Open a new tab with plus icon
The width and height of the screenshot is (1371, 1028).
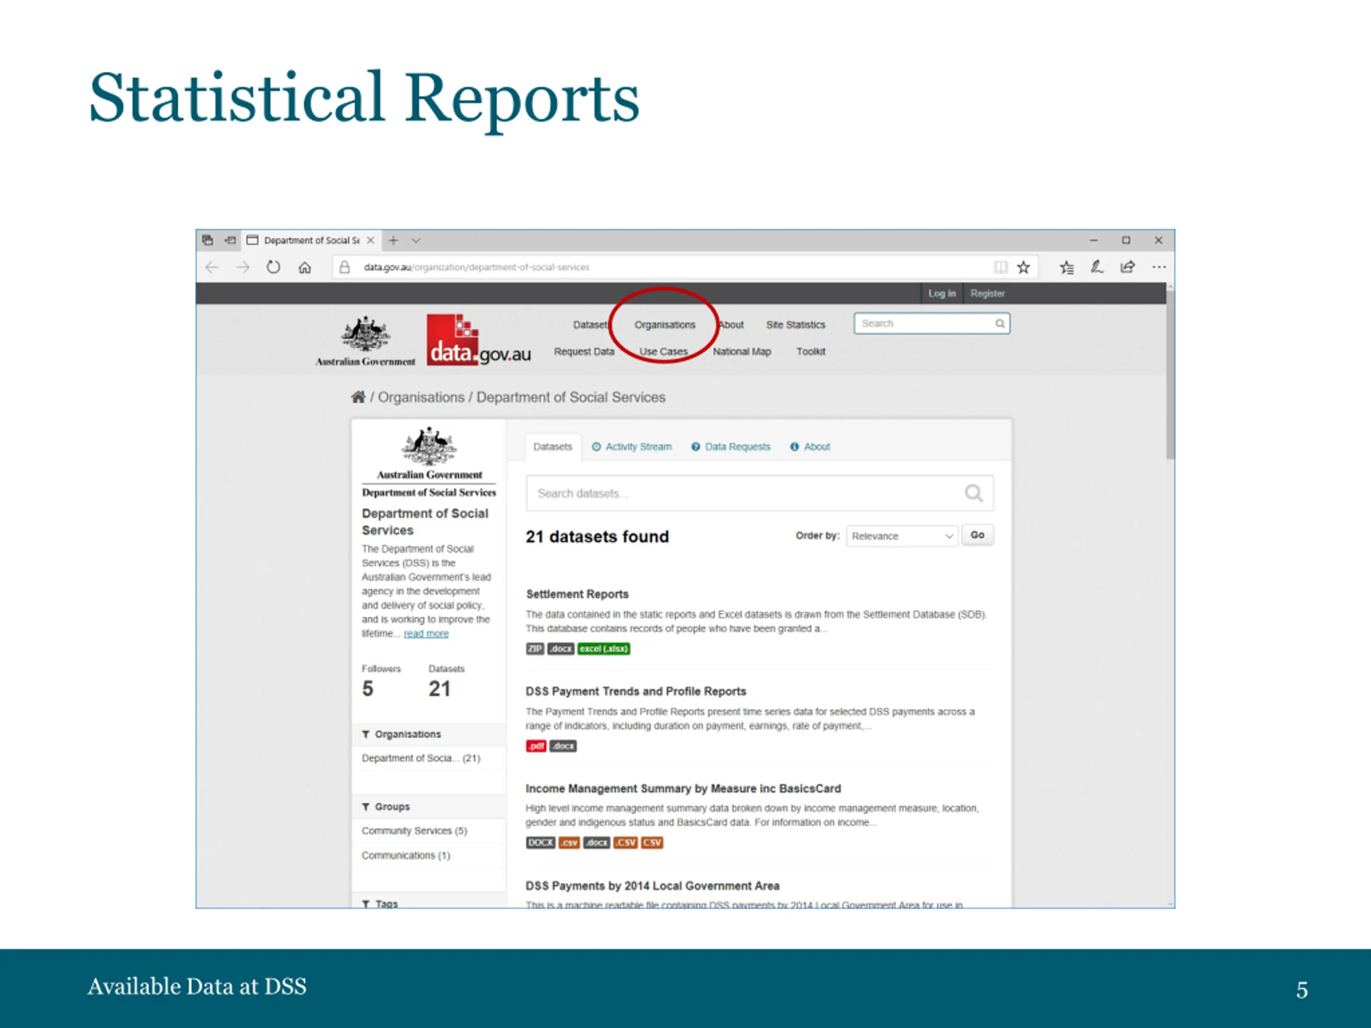click(394, 240)
